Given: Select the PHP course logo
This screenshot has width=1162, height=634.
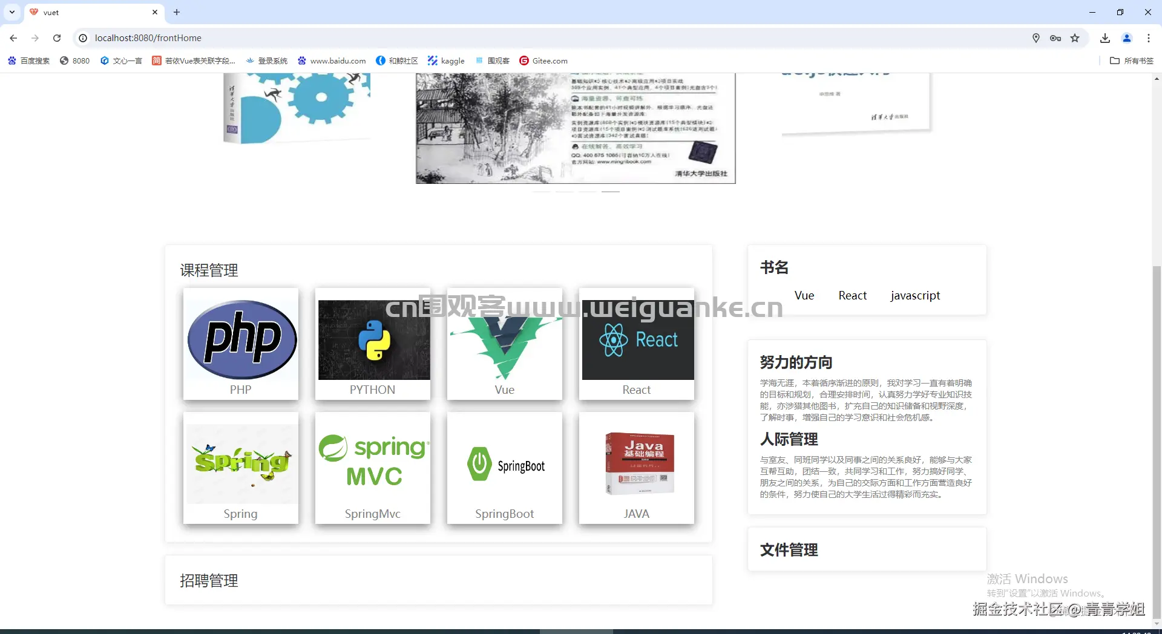Looking at the screenshot, I should click(241, 339).
